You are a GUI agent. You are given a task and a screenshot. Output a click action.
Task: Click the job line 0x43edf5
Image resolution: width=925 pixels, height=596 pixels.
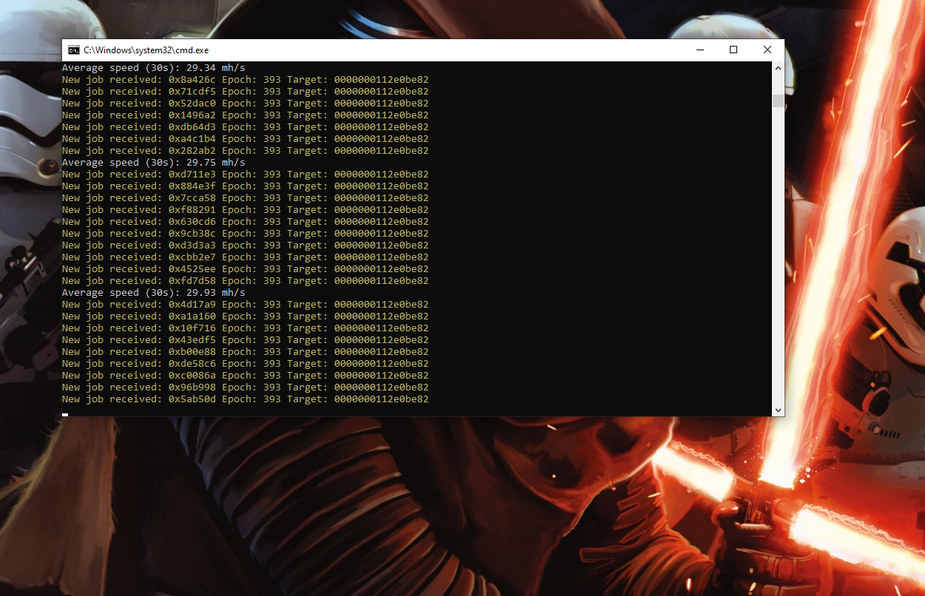click(245, 340)
